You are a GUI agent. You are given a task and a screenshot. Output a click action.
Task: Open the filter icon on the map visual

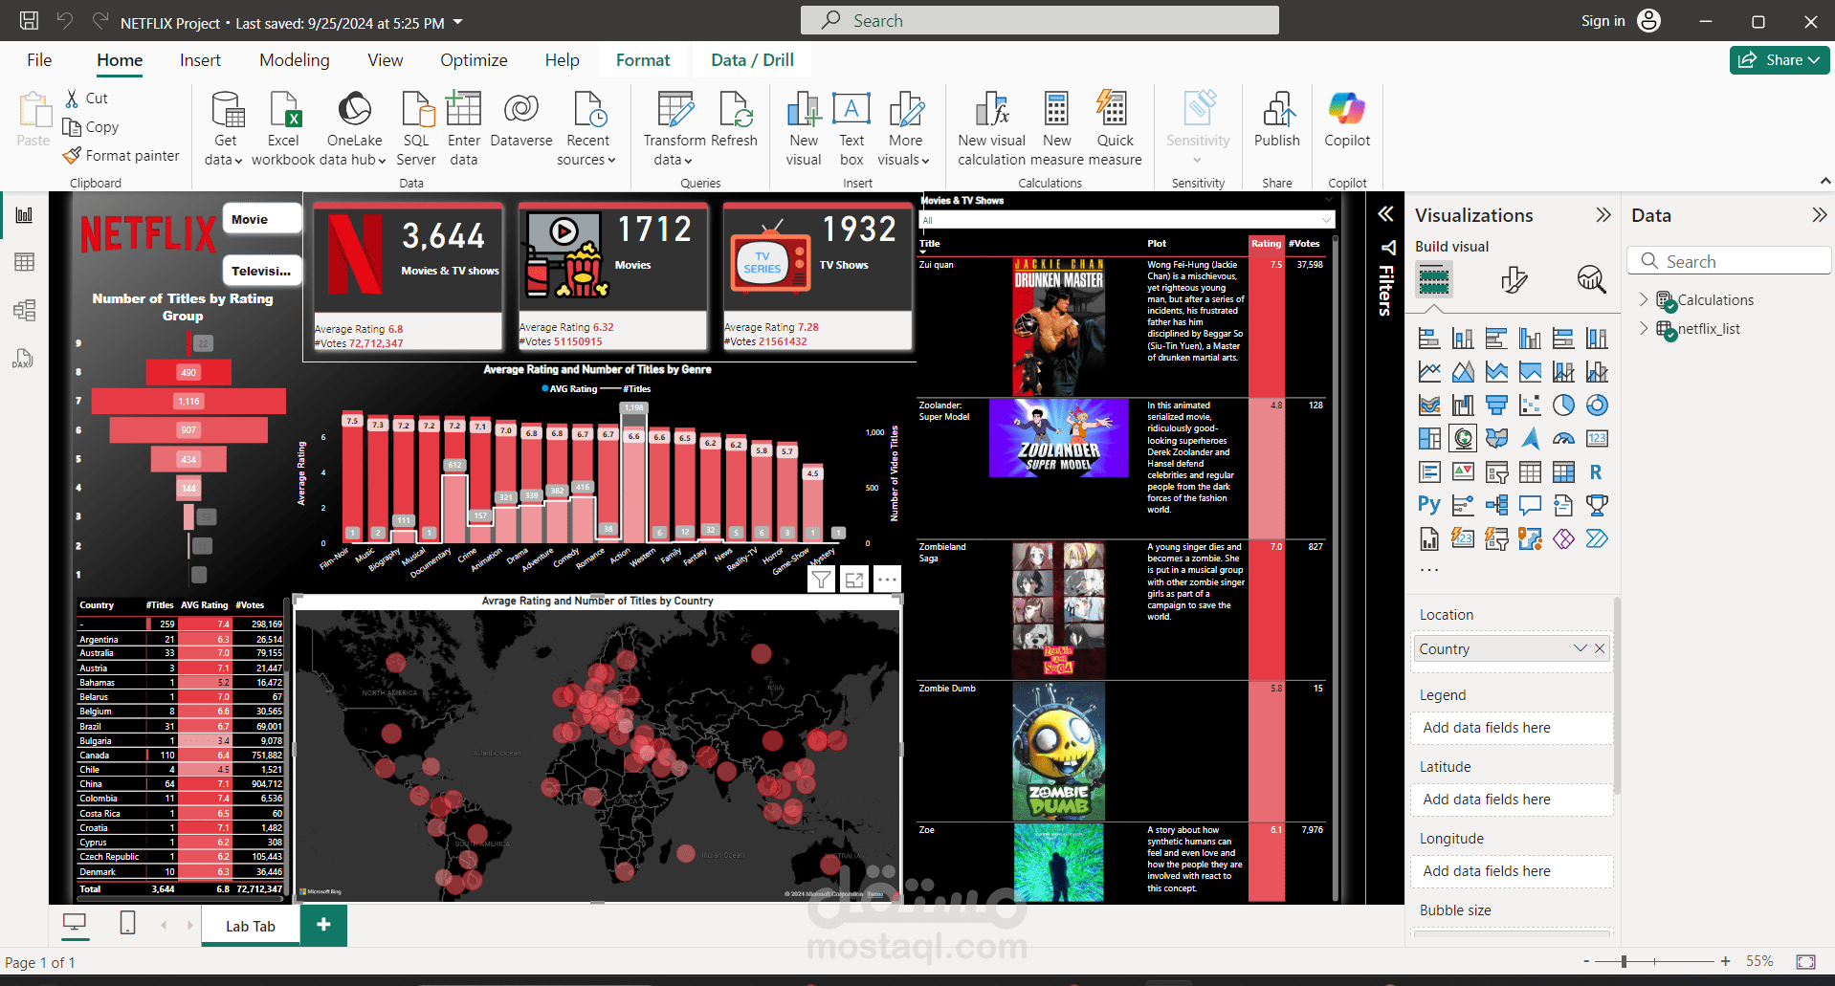tap(821, 580)
